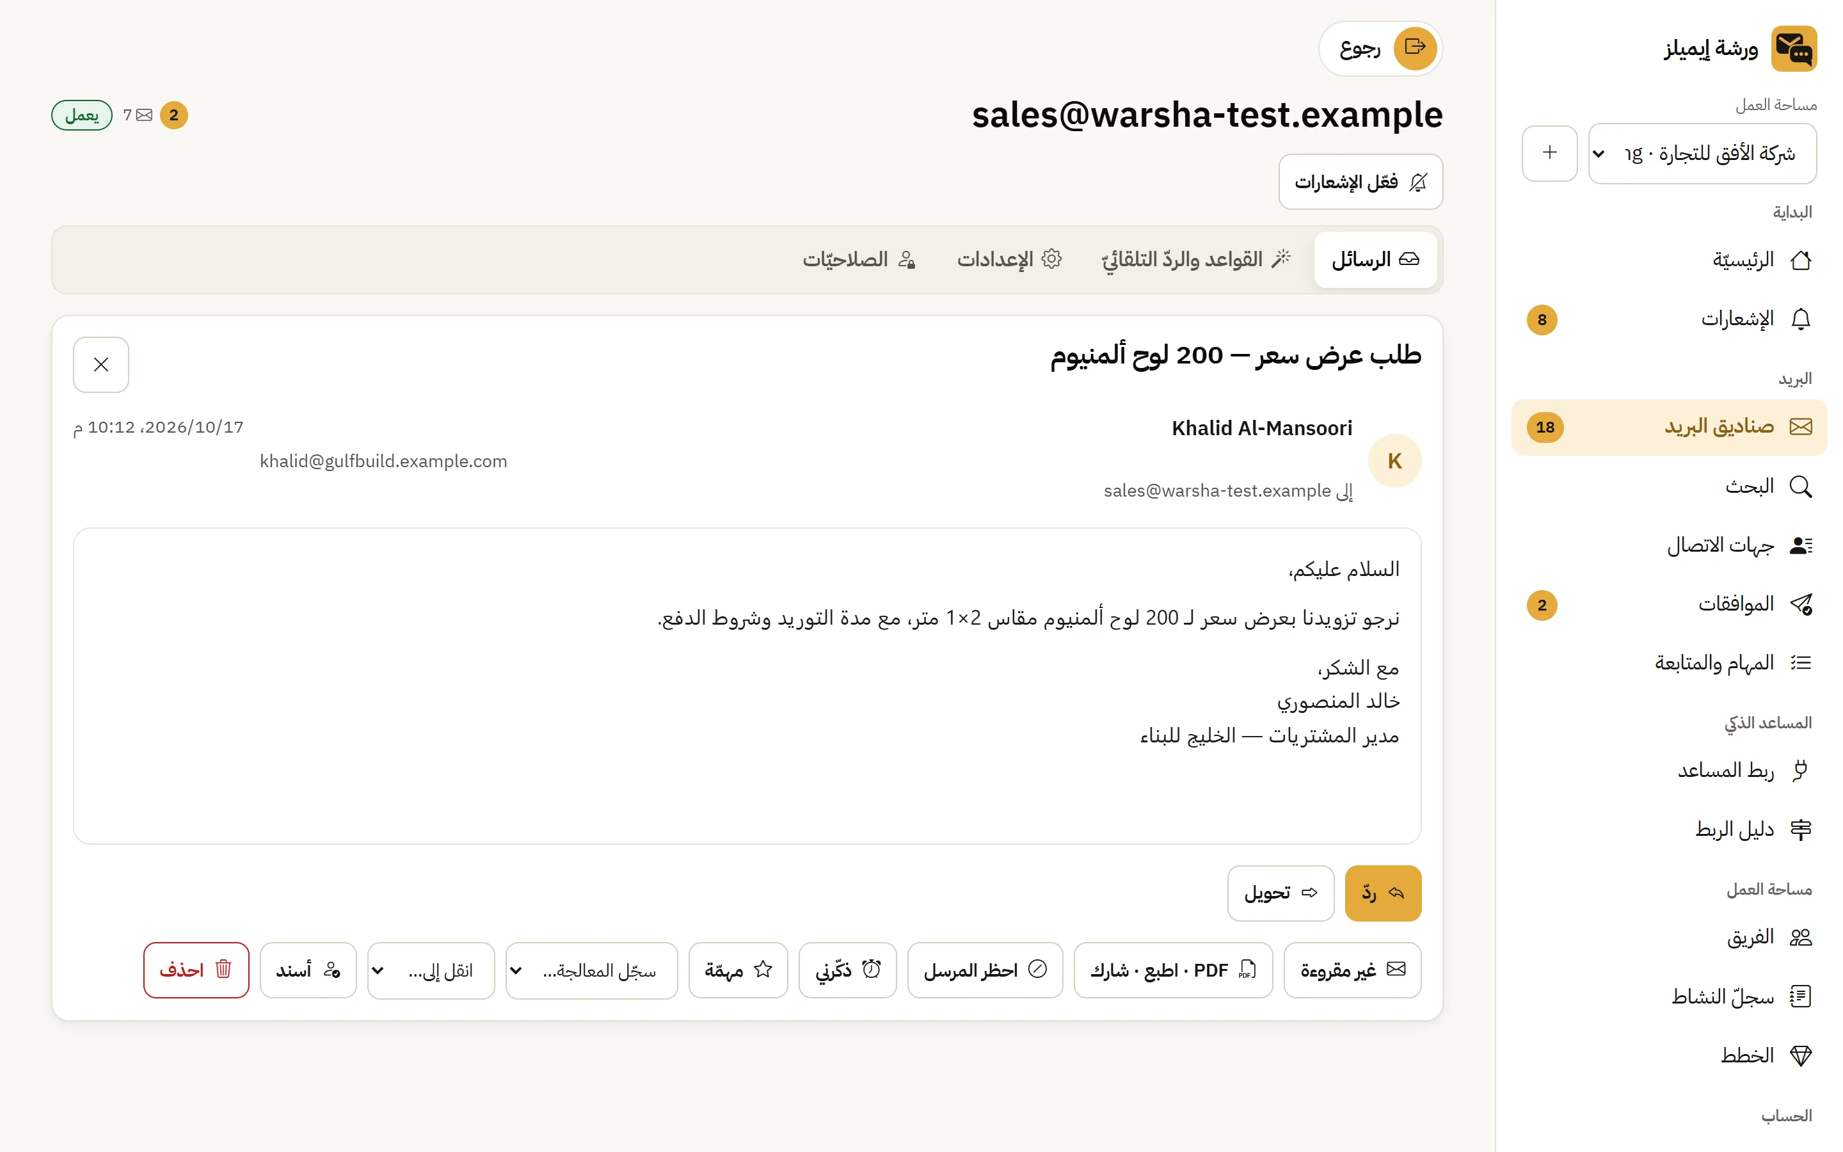Close the open message with X
The image size is (1843, 1152).
coord(101,365)
